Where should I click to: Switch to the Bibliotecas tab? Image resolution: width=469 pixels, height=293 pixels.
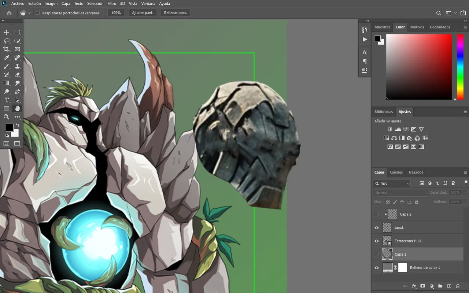[384, 112]
